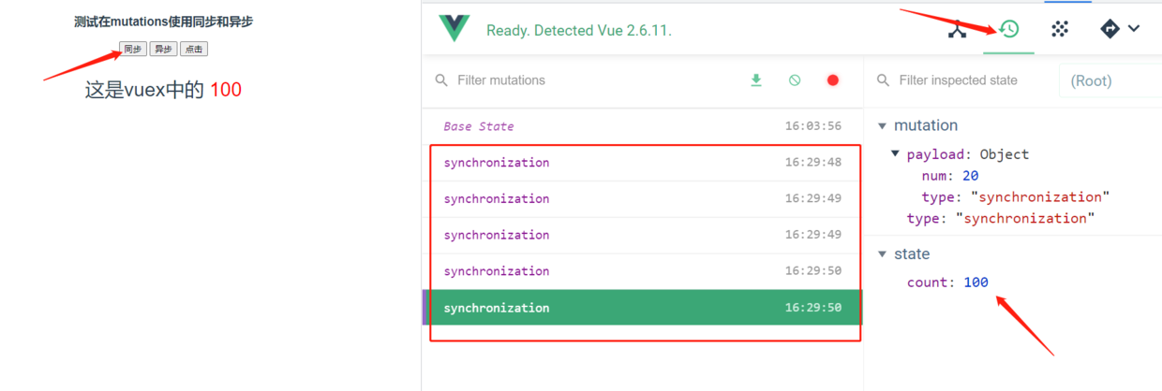This screenshot has width=1162, height=391.
Task: Collapse the payload Object triangle
Action: pyautogui.click(x=895, y=154)
